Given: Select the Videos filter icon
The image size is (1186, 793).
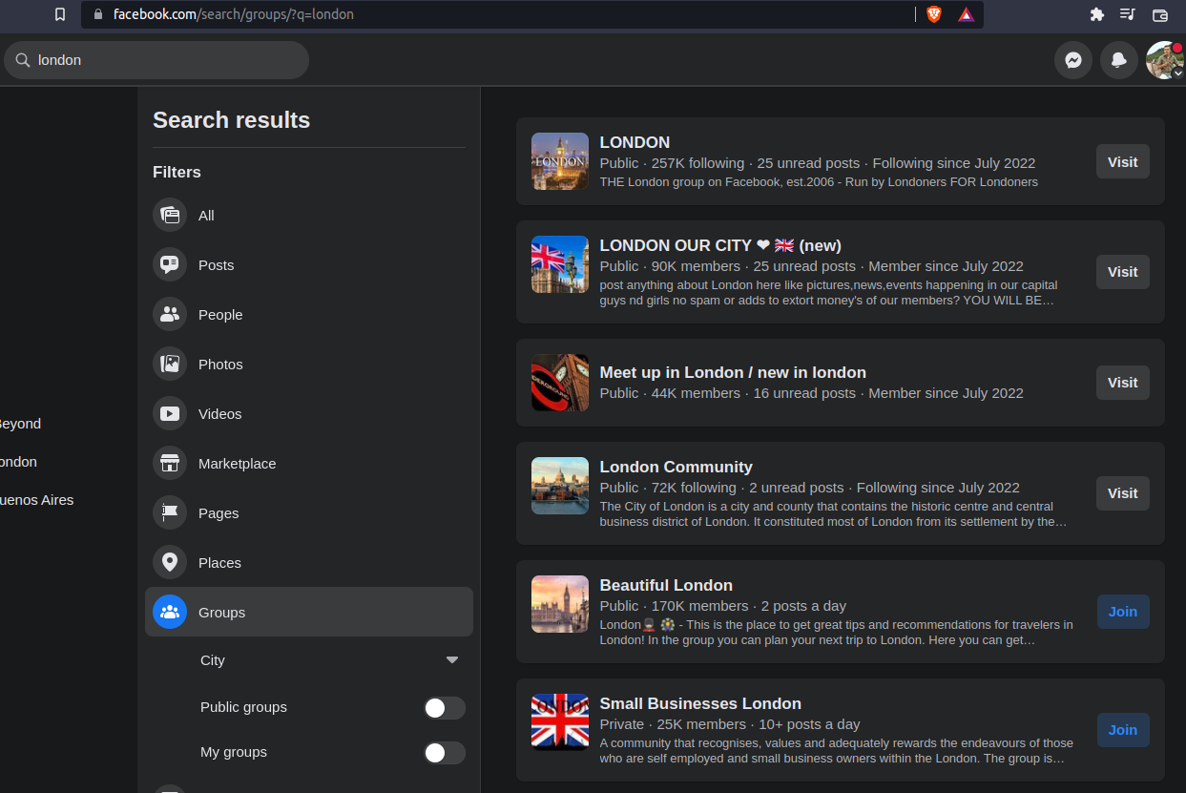Looking at the screenshot, I should tap(170, 414).
